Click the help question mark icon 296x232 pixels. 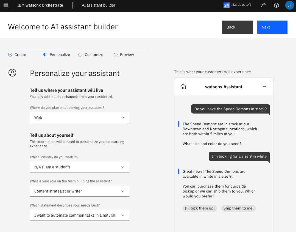tap(277, 5)
